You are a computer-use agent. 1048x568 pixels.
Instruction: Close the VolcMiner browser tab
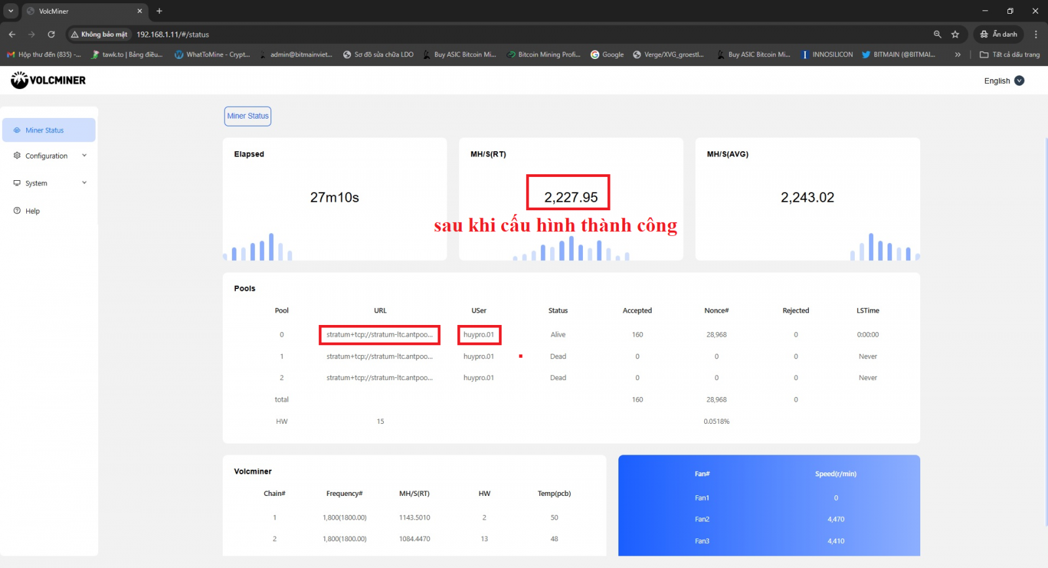coord(140,11)
